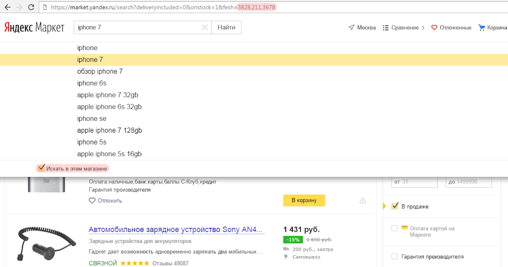Clear search field with X icon
This screenshot has height=267, width=508.
(205, 28)
